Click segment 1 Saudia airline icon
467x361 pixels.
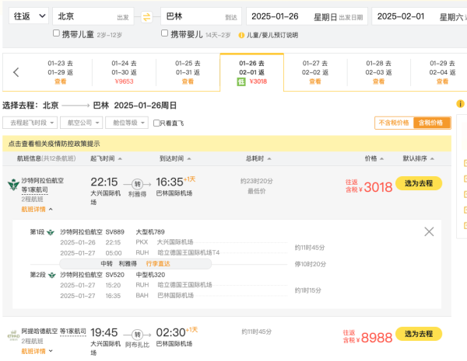tap(51, 232)
